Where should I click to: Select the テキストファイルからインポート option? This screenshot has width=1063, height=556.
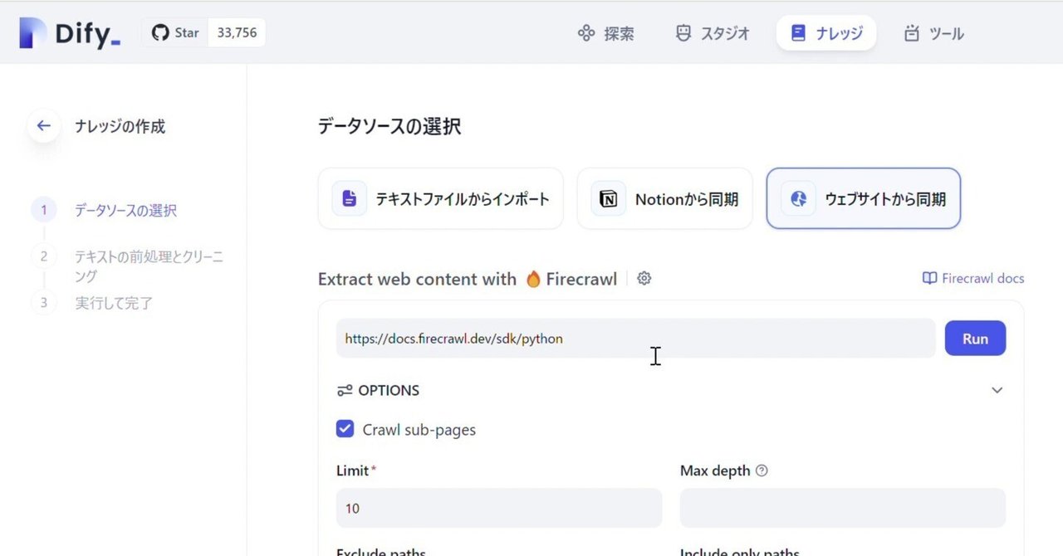pyautogui.click(x=440, y=198)
